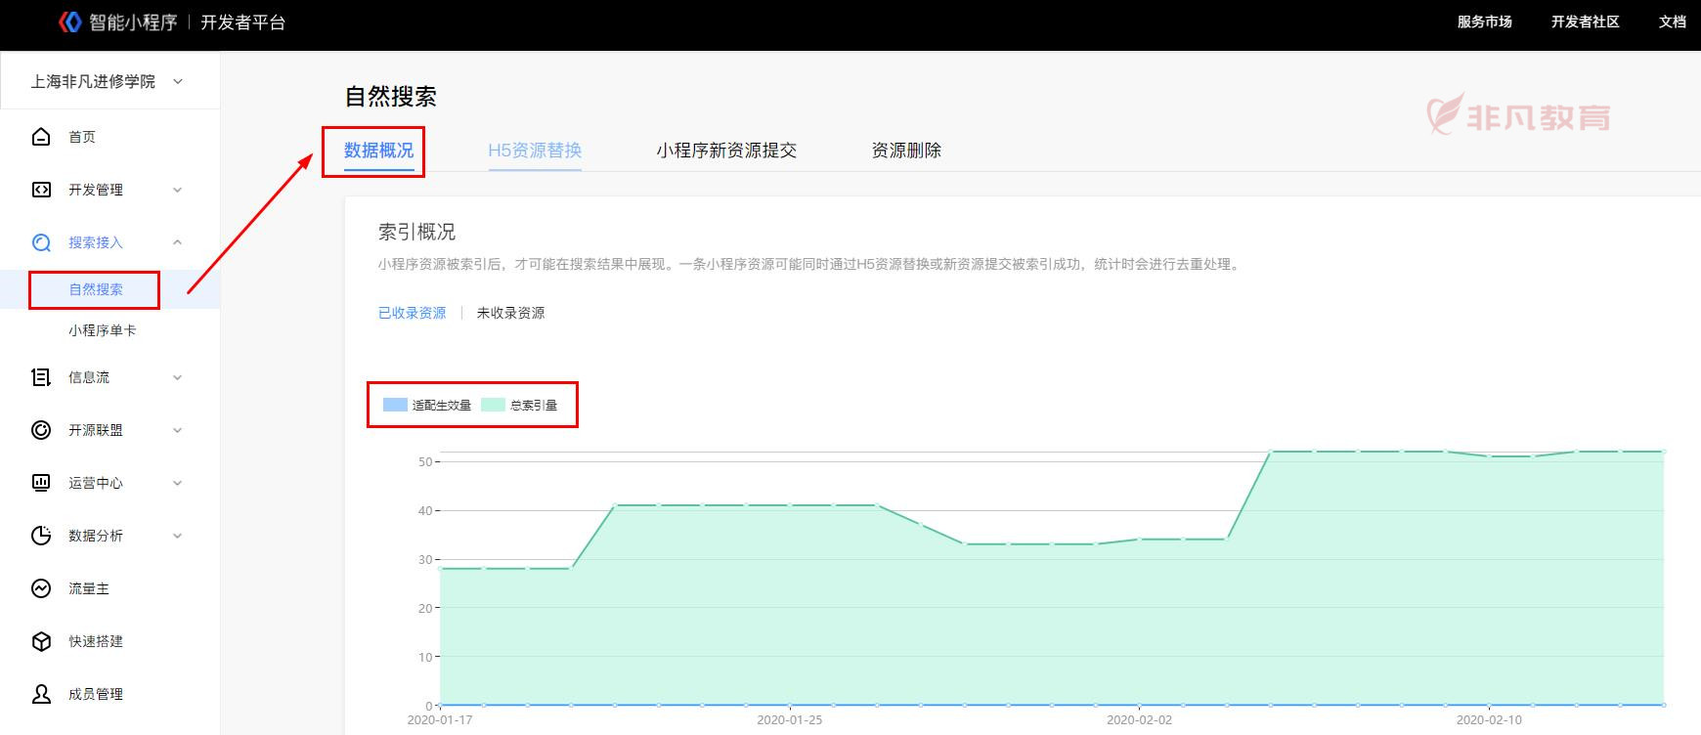Click the 2020-01-25 x-axis date label
Screen dimensions: 1701x735
[x=790, y=720]
